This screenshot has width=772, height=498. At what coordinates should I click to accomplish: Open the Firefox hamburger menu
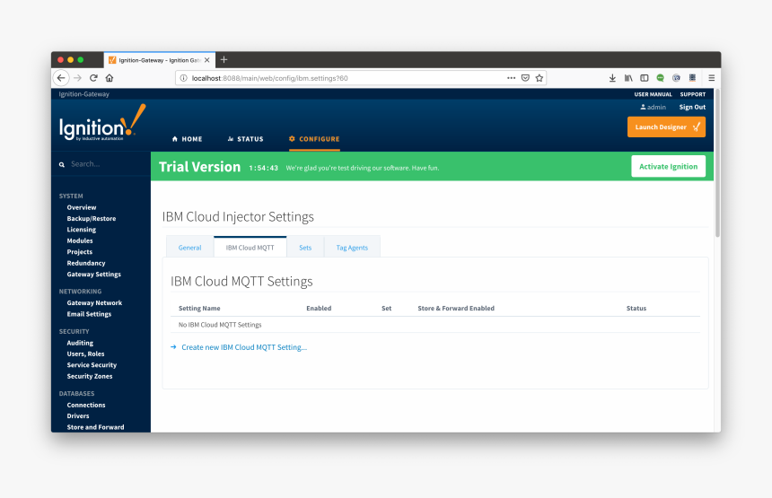point(712,78)
